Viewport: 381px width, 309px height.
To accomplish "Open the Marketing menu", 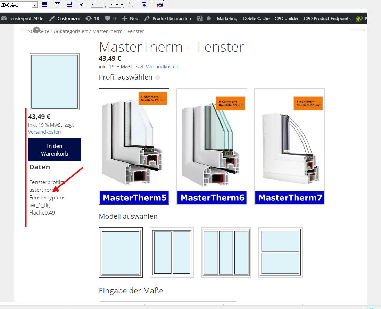I will pyautogui.click(x=227, y=18).
